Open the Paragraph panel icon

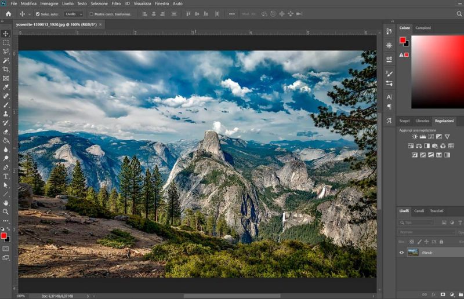389,107
